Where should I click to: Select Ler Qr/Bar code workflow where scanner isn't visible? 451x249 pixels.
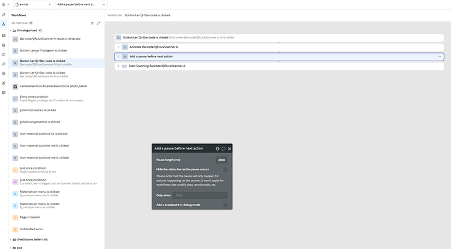tap(56, 63)
